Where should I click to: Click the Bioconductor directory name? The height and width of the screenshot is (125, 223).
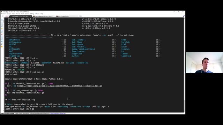pos(11,63)
